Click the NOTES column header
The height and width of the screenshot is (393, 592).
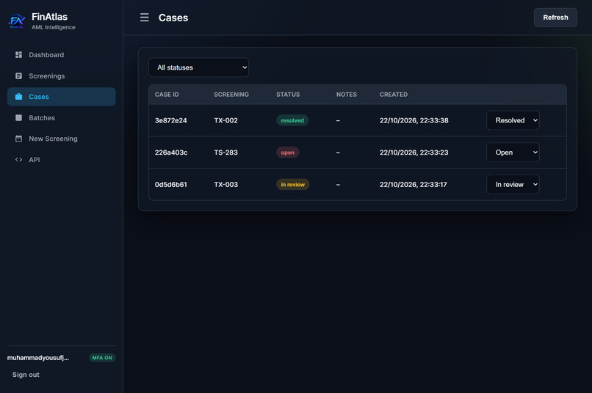point(347,94)
